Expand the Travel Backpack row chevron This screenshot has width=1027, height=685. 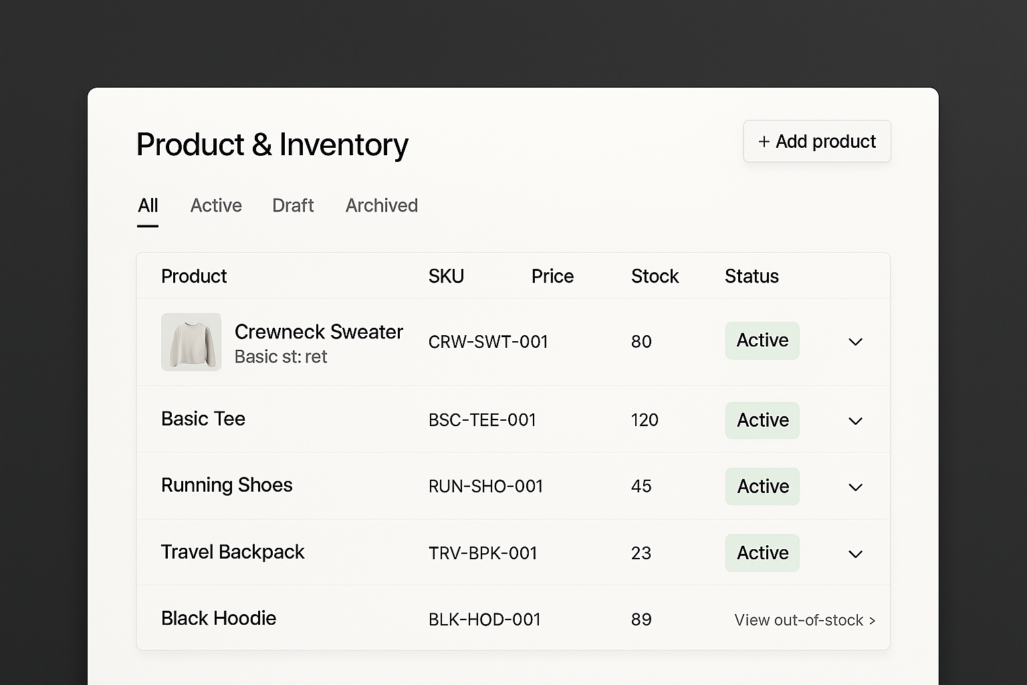pos(855,554)
